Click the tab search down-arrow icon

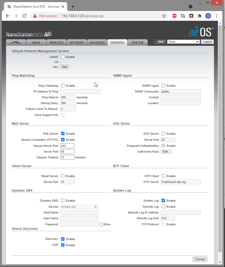pos(191,7)
